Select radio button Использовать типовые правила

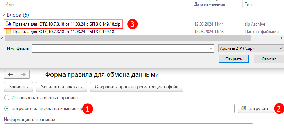(x=7, y=98)
